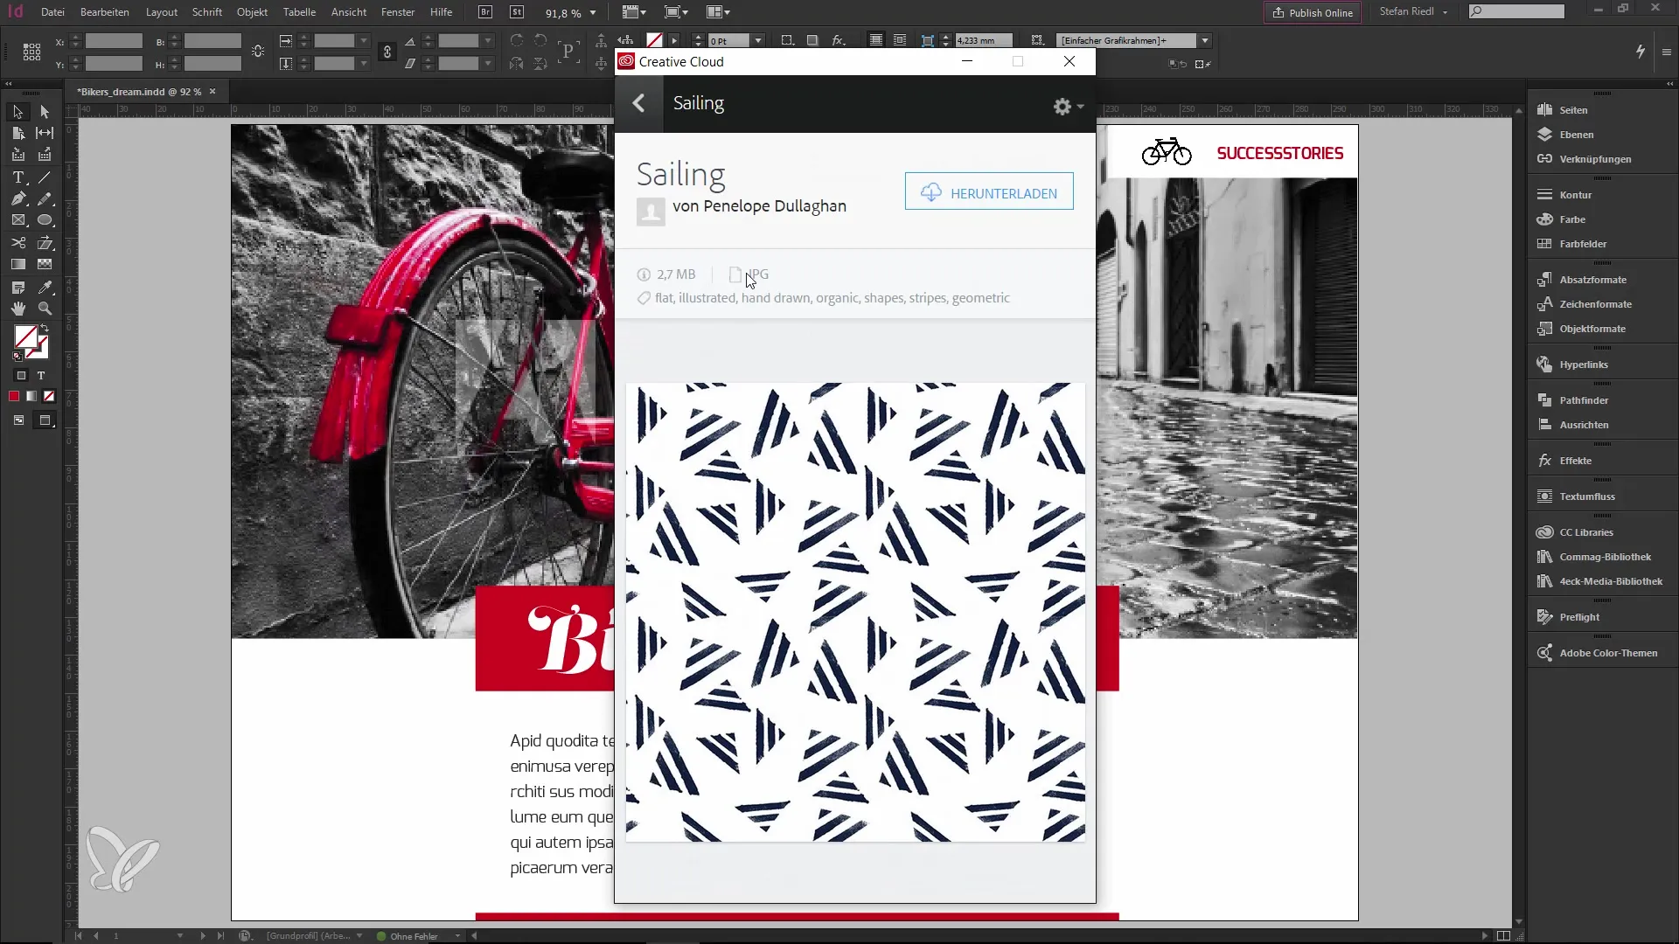Select the Hand tool
The height and width of the screenshot is (944, 1679).
tap(17, 309)
